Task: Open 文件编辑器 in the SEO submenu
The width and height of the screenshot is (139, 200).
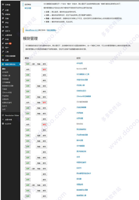Action: (x=6, y=82)
